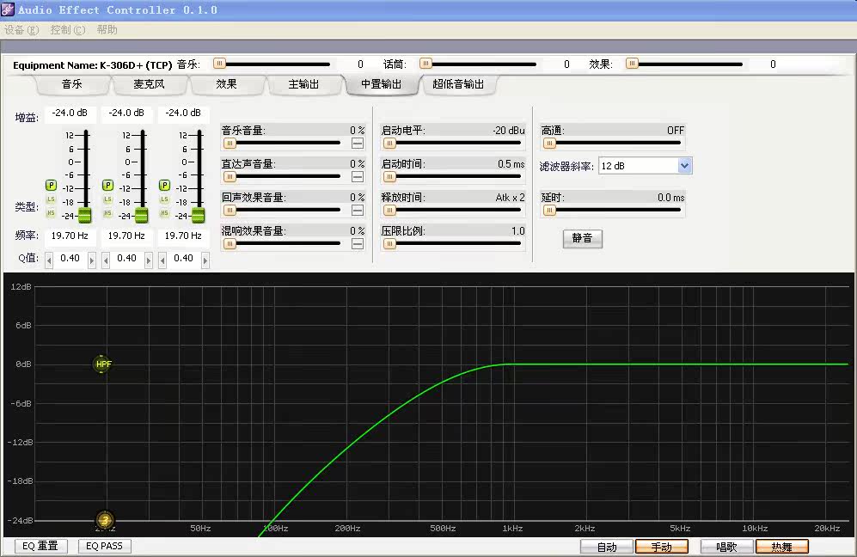Click minus icon beside 混响效果音量 slider
This screenshot has width=857, height=557.
tap(357, 243)
